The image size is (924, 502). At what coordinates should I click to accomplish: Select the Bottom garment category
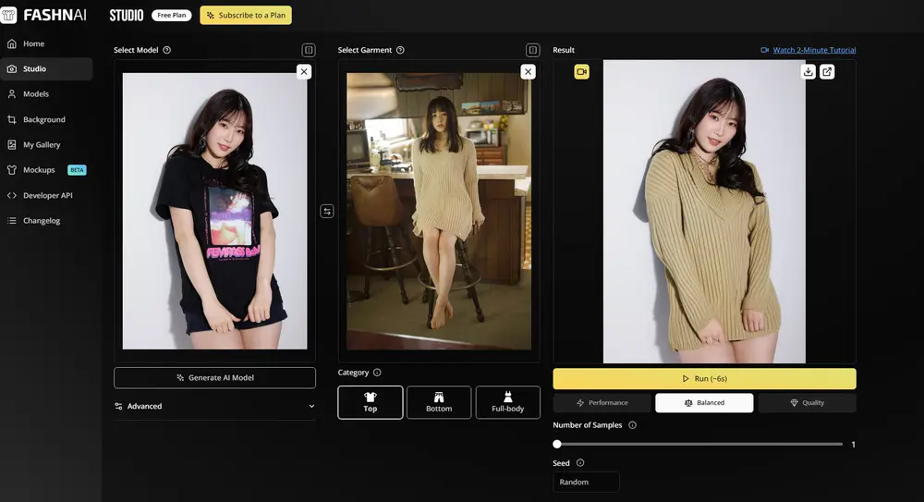click(439, 402)
